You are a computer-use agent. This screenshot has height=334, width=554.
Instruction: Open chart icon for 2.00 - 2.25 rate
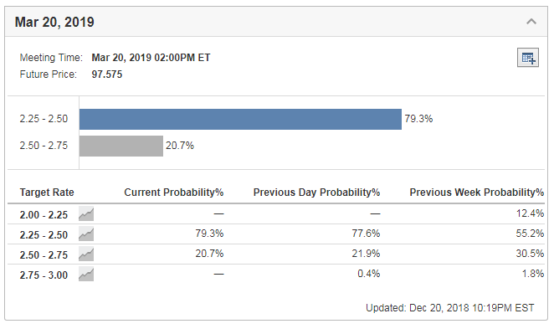pos(86,213)
